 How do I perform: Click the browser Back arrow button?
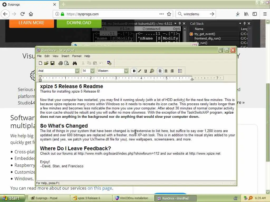(5, 14)
